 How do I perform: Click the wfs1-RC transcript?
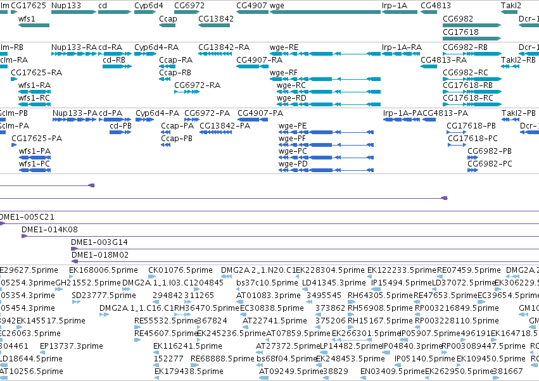click(34, 104)
